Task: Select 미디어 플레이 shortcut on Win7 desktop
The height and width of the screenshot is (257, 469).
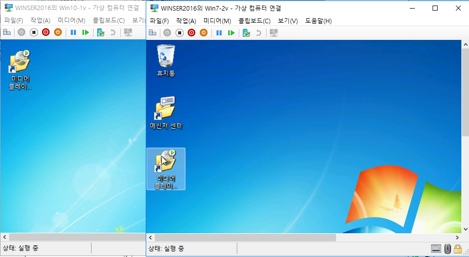Action: (x=166, y=169)
